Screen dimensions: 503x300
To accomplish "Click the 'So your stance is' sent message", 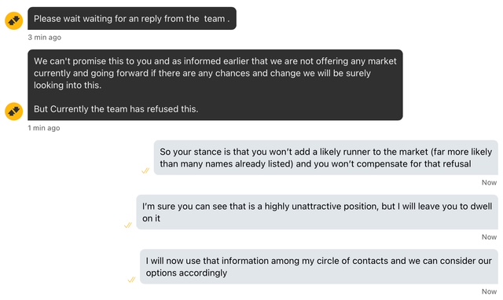I will click(x=325, y=158).
